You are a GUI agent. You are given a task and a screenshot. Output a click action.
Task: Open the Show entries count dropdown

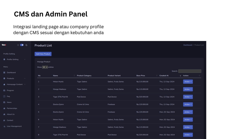(45, 67)
